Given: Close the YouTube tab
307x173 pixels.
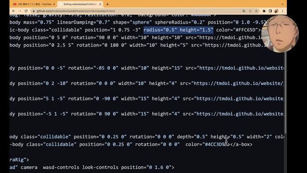Looking at the screenshot, I should 54,4.
